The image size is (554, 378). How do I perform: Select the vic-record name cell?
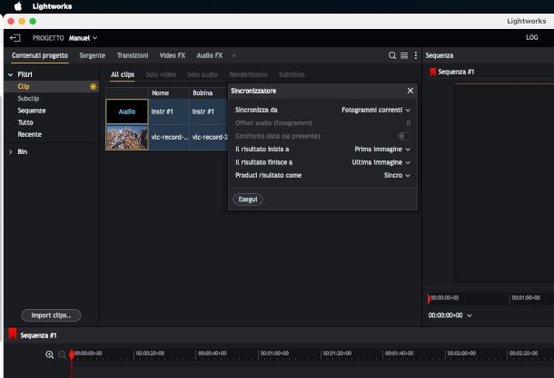click(169, 138)
